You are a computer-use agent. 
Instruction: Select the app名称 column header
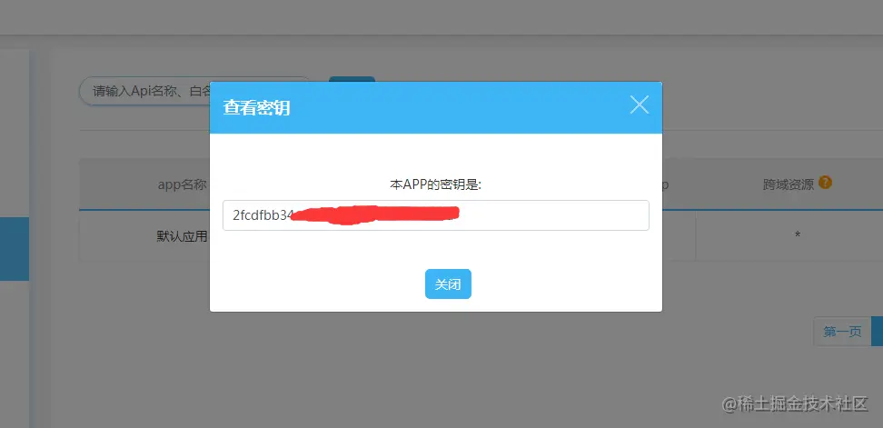pyautogui.click(x=182, y=184)
